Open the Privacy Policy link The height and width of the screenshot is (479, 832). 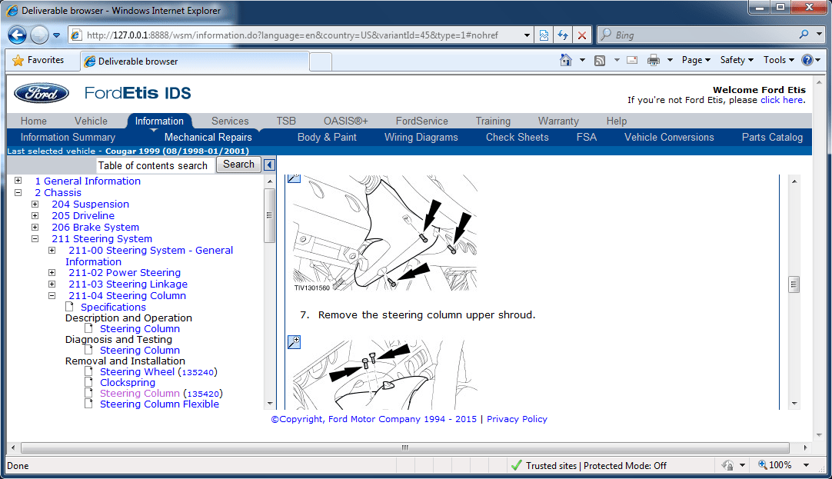517,419
